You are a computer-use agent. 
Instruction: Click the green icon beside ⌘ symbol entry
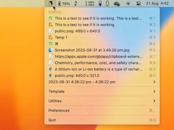(51, 44)
